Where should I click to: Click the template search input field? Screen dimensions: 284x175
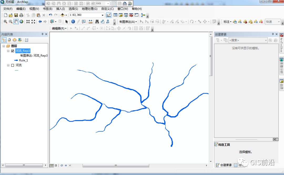click(246, 40)
